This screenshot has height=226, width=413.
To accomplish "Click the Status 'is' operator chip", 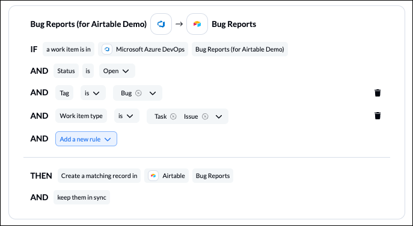I will [88, 71].
